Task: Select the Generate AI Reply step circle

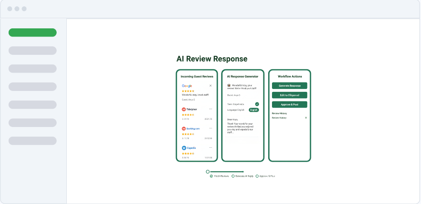Action: click(233, 176)
